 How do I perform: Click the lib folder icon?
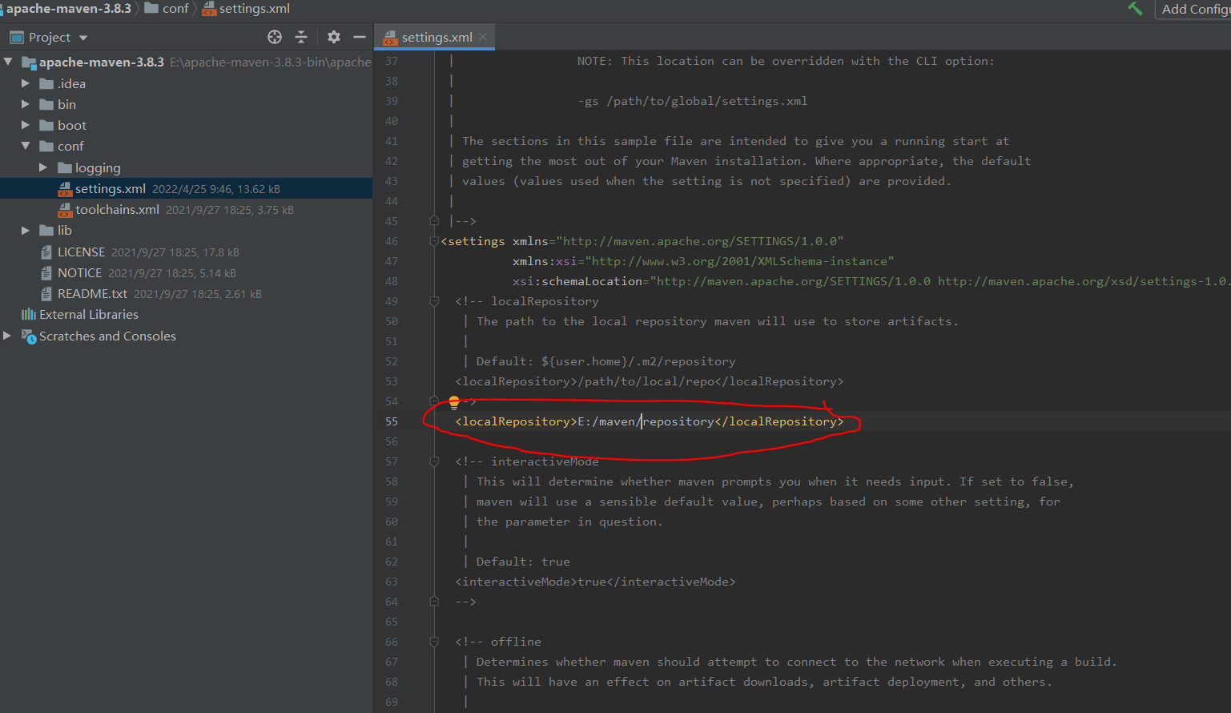coord(46,230)
